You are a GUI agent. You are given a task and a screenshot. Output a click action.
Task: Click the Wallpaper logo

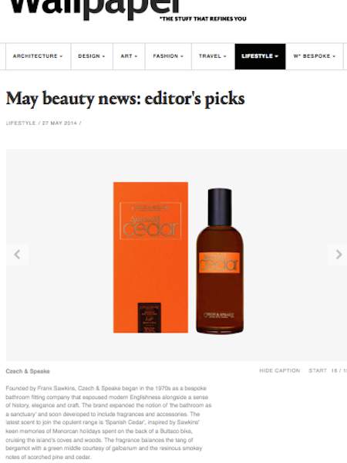click(95, 8)
